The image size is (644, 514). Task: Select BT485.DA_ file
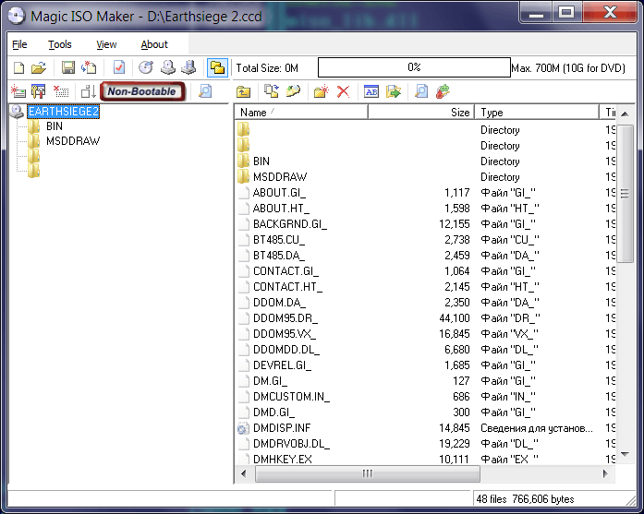click(279, 255)
